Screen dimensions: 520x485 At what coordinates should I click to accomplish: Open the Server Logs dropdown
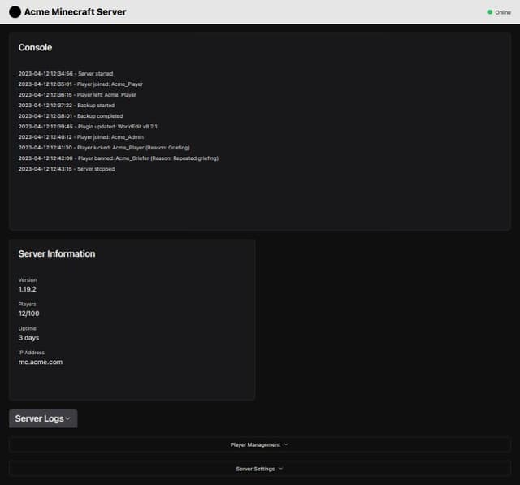click(x=43, y=419)
